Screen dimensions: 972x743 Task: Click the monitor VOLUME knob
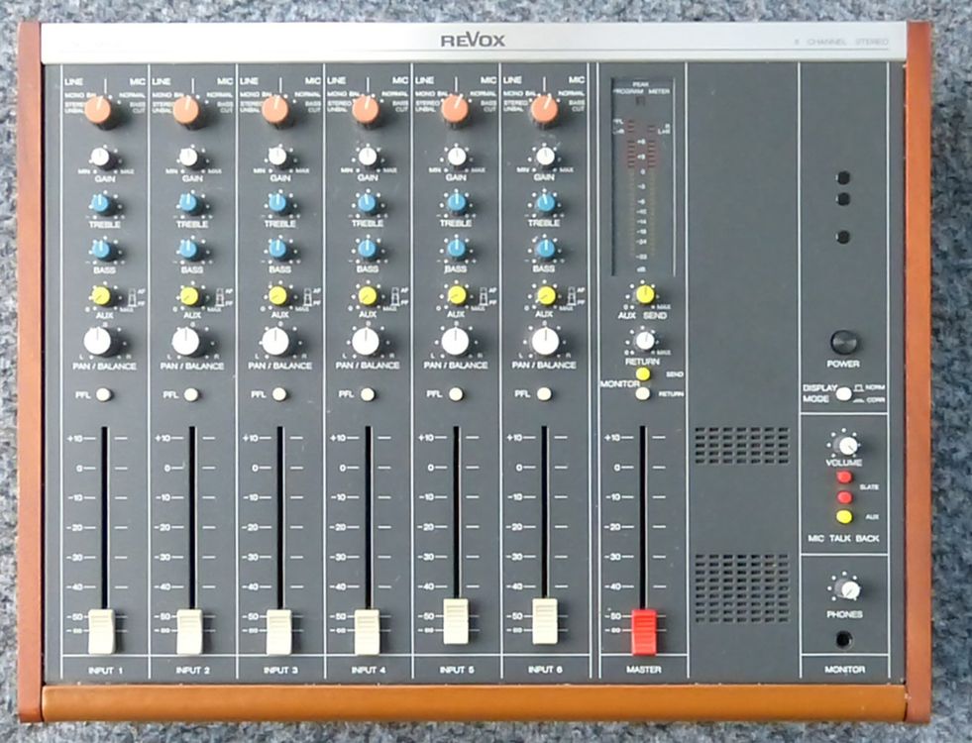coord(845,445)
